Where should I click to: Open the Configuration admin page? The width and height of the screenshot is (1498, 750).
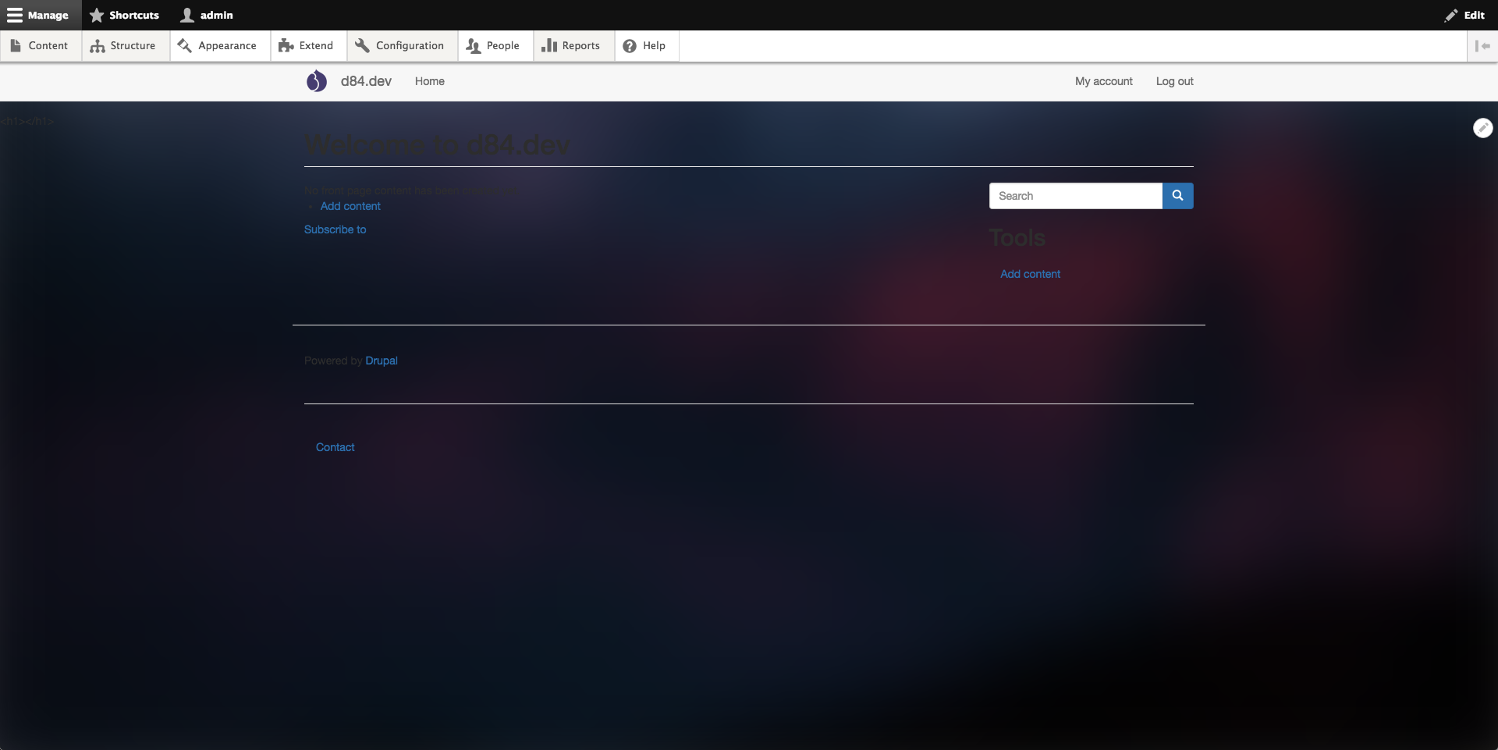point(400,46)
